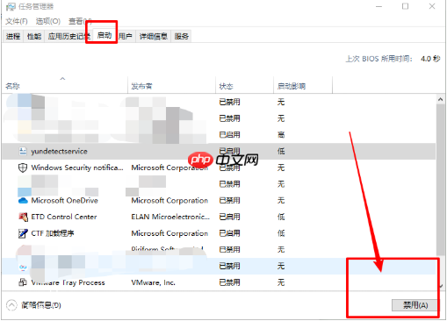Select the CTF 加载程序 name text
Screen dimensions: 447x321
click(53, 233)
